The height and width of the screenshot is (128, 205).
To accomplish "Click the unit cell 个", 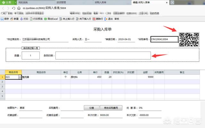I will point(66,77).
